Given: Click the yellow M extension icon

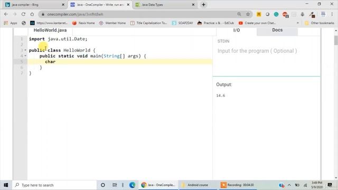Looking at the screenshot, I should pyautogui.click(x=259, y=14).
